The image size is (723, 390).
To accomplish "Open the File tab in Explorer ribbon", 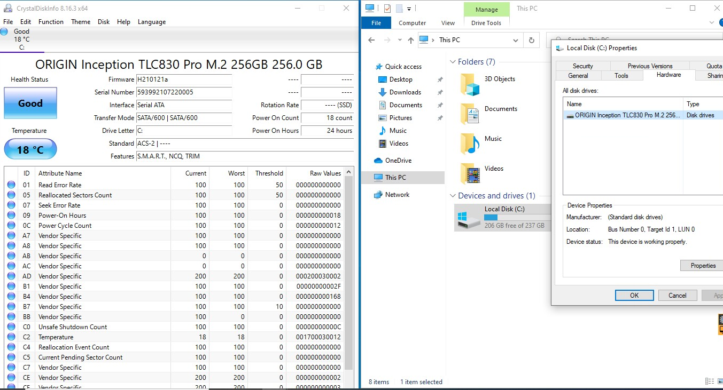I will [376, 23].
